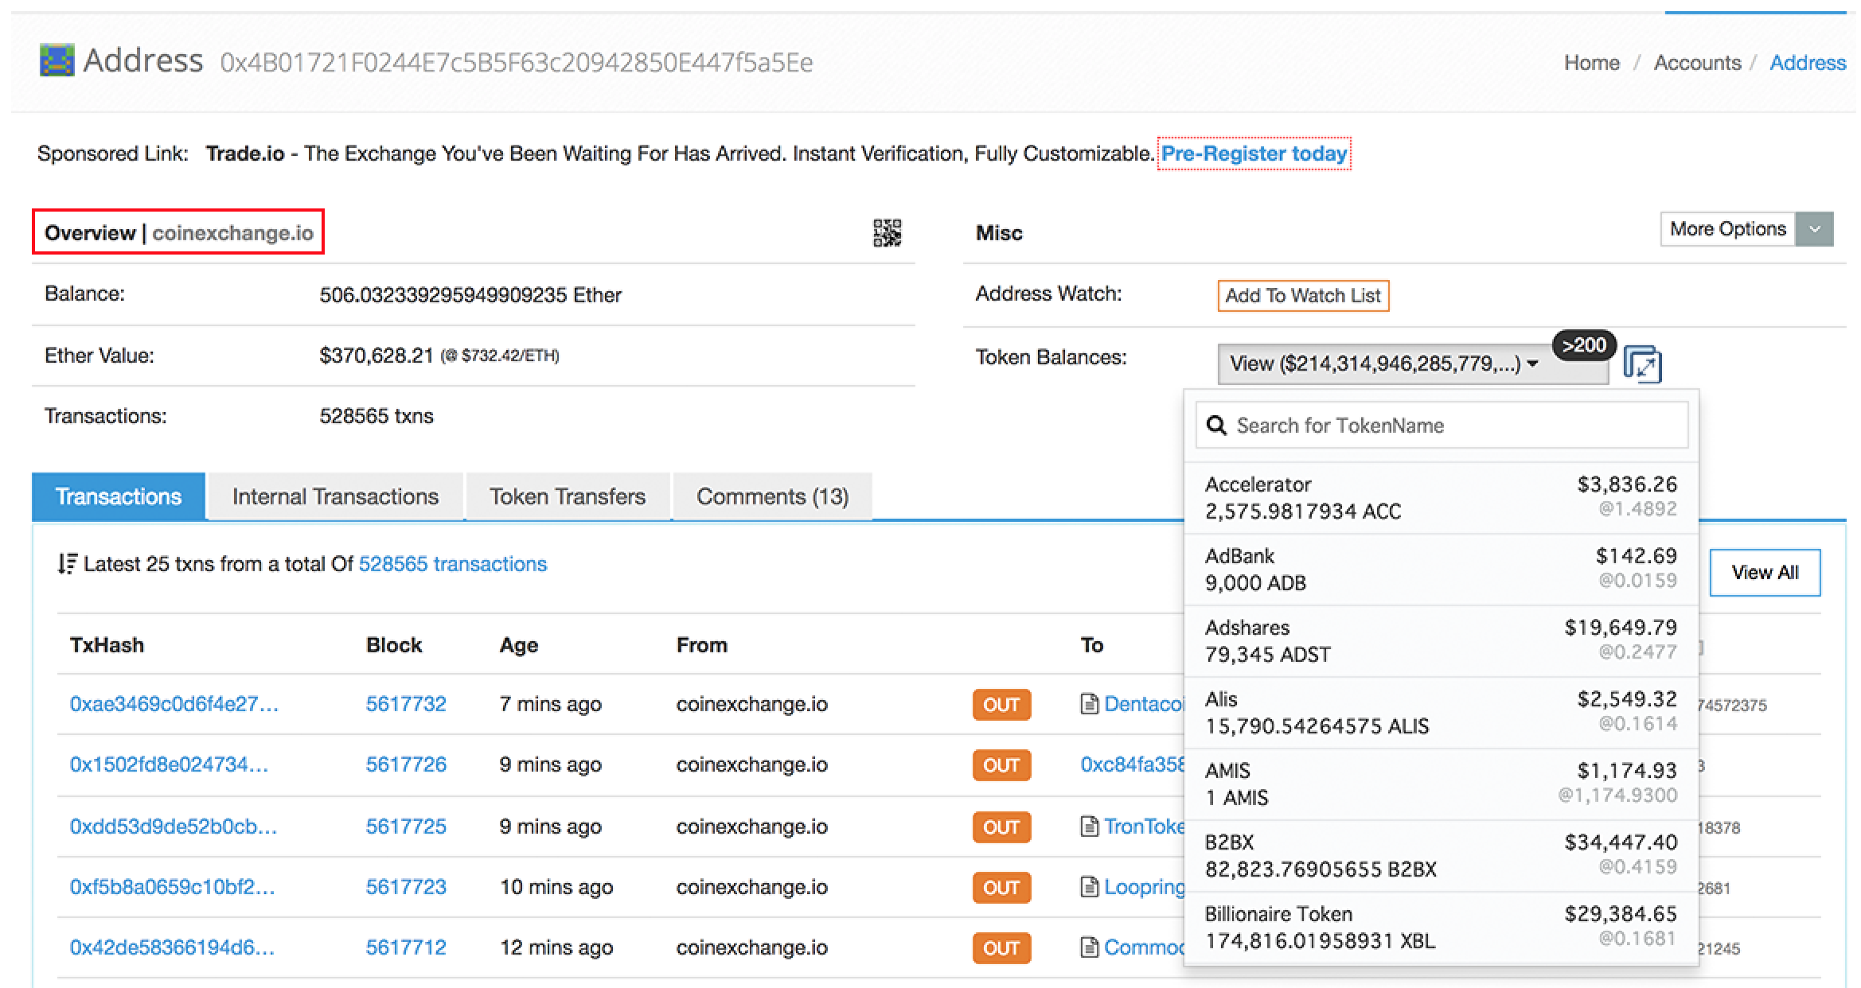
Task: Click the expand token balances fullscreen icon
Action: click(x=1642, y=364)
